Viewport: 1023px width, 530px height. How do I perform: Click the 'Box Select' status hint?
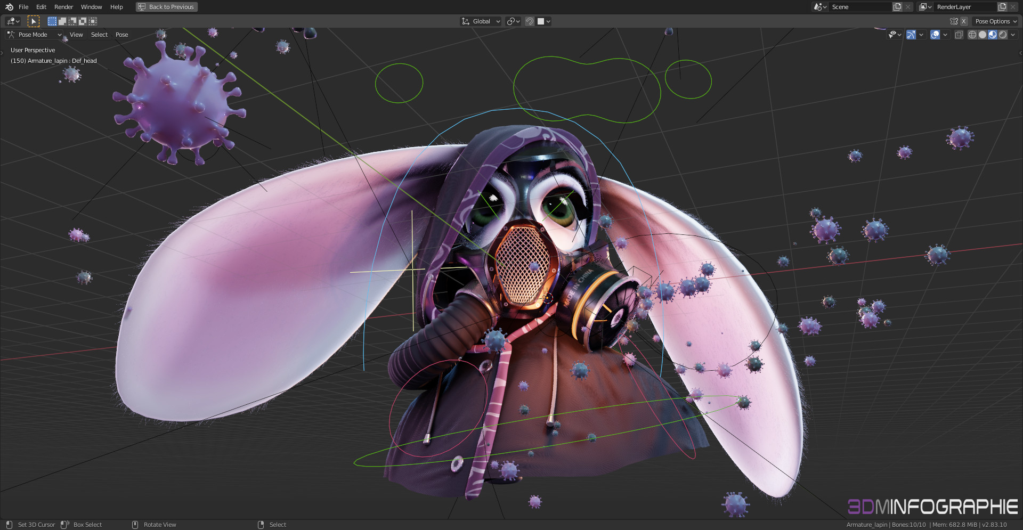click(87, 525)
